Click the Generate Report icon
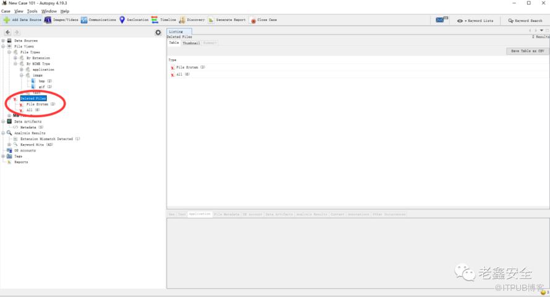550x297 pixels. pos(211,20)
